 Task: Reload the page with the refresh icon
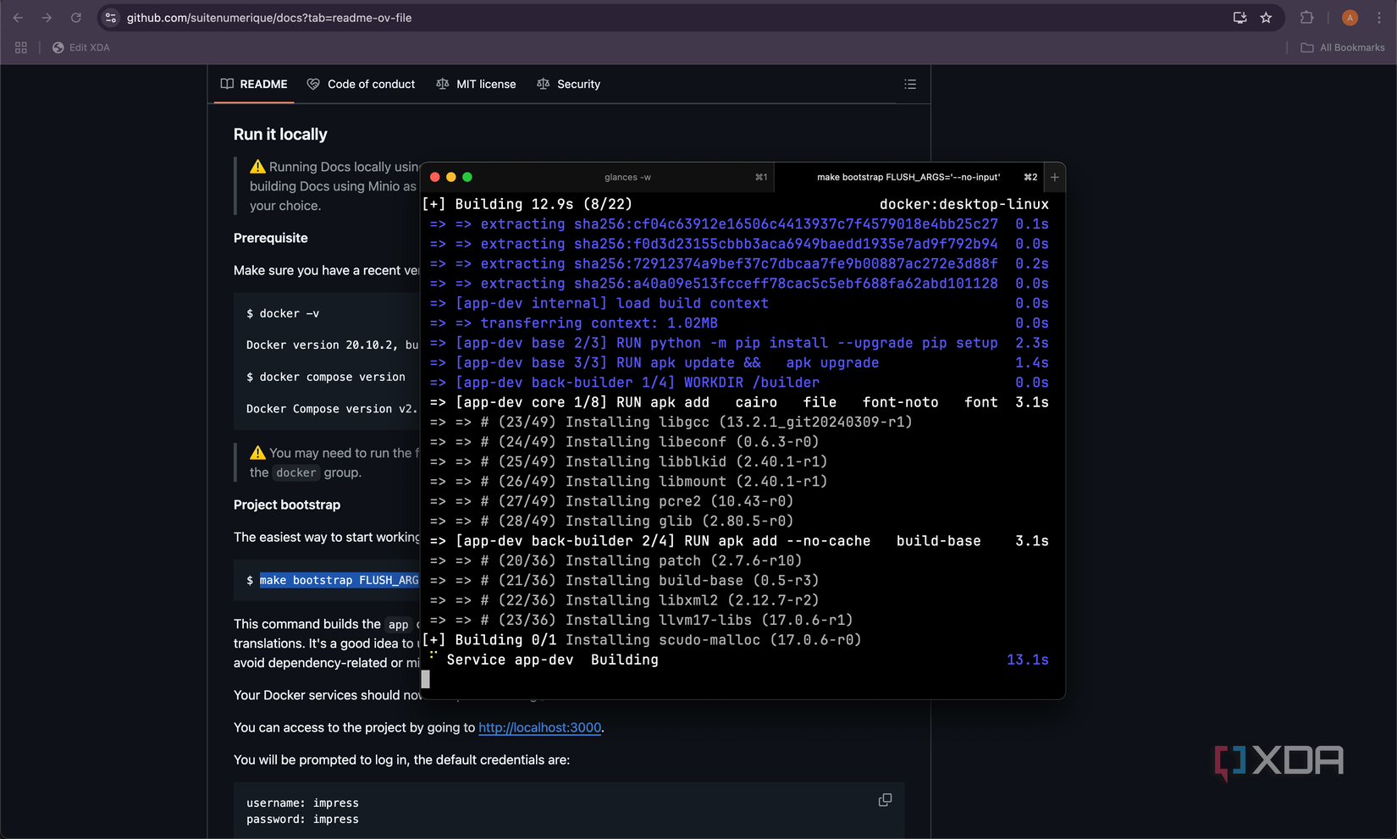(76, 17)
